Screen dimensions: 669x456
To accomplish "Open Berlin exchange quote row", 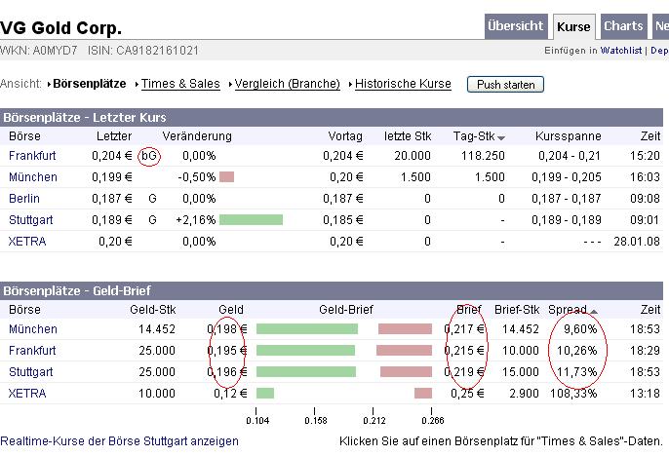I will (24, 199).
